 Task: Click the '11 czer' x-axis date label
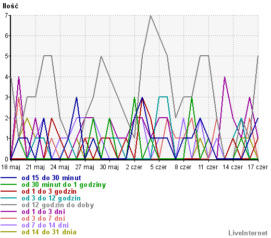208,167
